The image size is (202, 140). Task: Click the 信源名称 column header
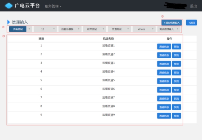pos(108,38)
